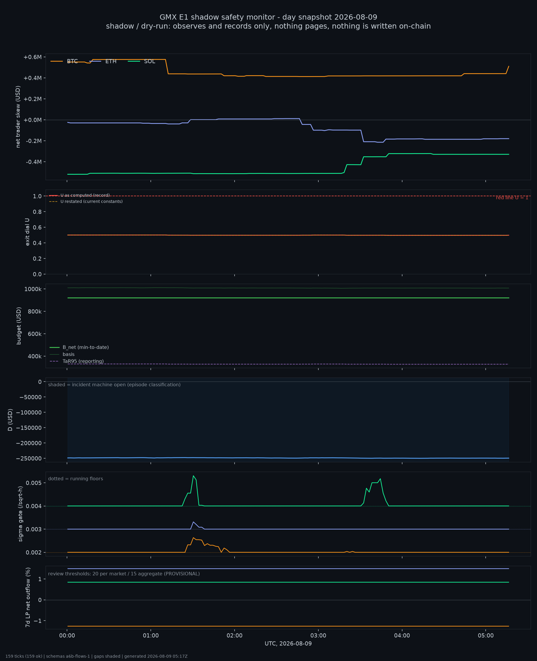This screenshot has height=661, width=537.
Task: Click the "04:00" time tick label
Action: pos(402,636)
